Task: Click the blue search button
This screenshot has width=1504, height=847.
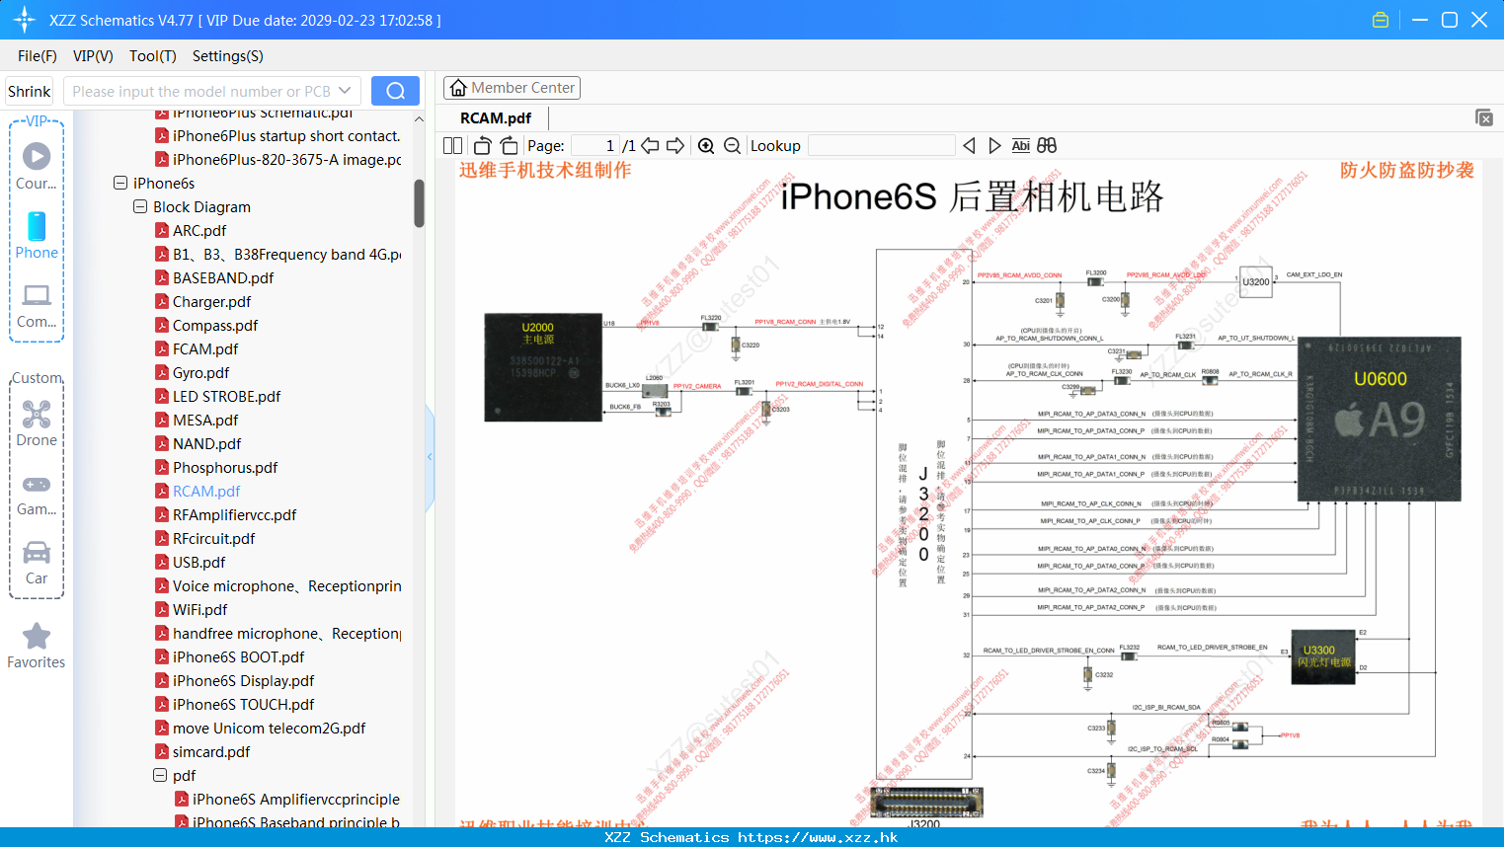Action: (x=395, y=91)
